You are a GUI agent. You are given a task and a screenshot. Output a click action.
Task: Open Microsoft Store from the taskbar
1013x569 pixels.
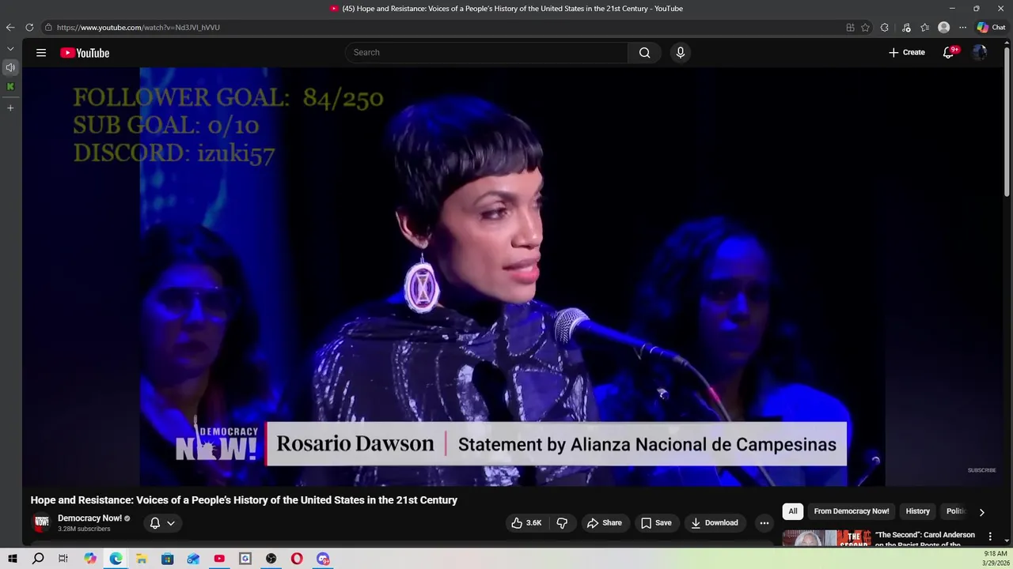[168, 559]
